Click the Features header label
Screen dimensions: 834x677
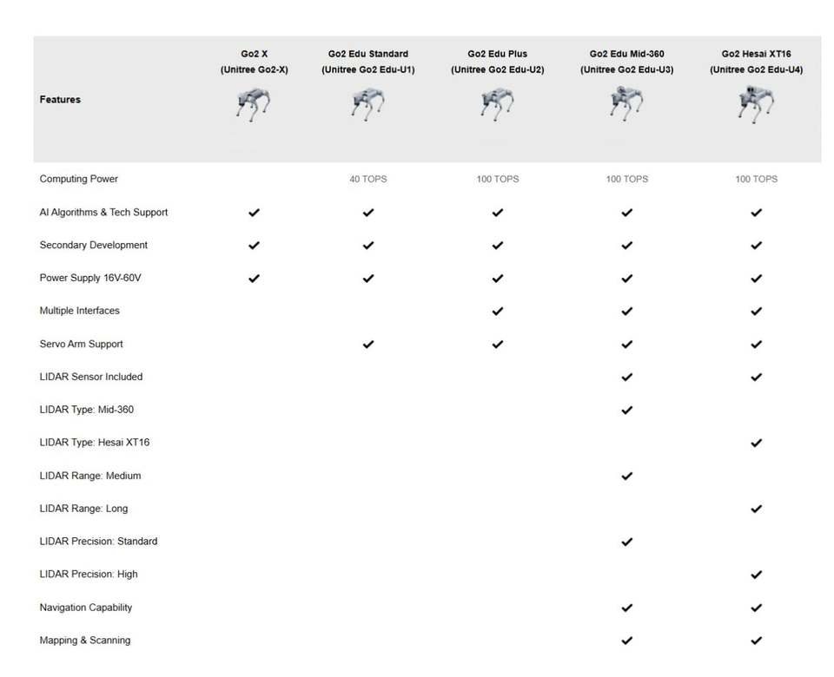click(x=60, y=99)
